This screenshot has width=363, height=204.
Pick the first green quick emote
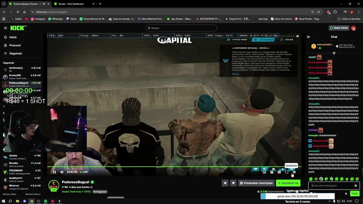click(311, 179)
